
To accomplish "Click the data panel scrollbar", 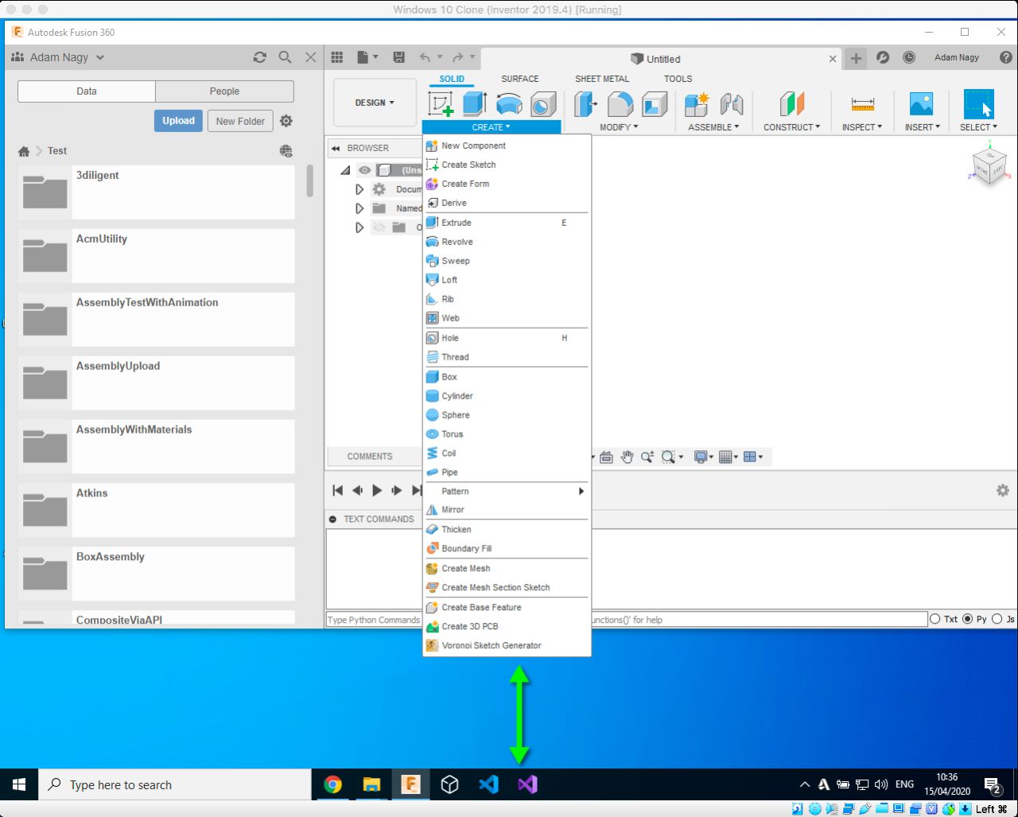I will [309, 181].
